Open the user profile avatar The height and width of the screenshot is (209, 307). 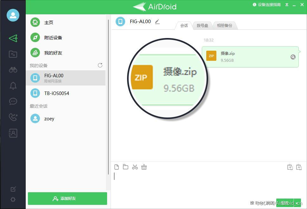coord(13,15)
